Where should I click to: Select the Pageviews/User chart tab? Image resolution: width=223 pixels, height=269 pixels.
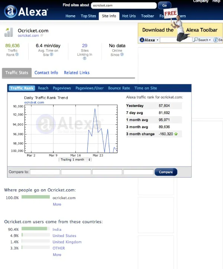[x=90, y=88]
